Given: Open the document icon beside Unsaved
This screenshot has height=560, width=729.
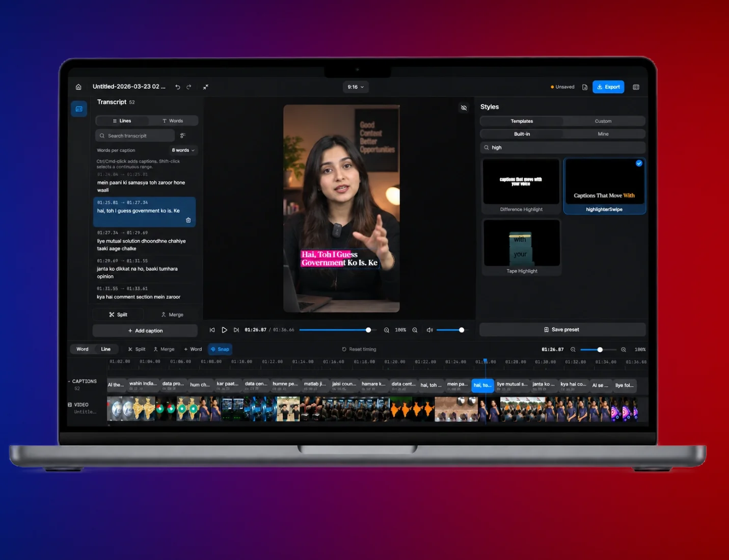Looking at the screenshot, I should click(585, 87).
